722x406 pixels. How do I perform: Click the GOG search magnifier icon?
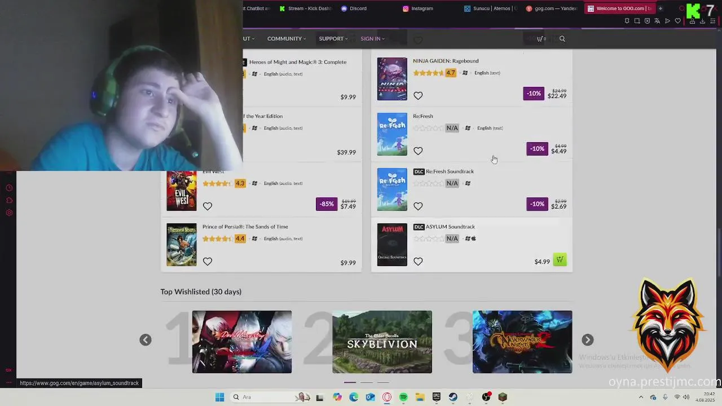(x=562, y=39)
